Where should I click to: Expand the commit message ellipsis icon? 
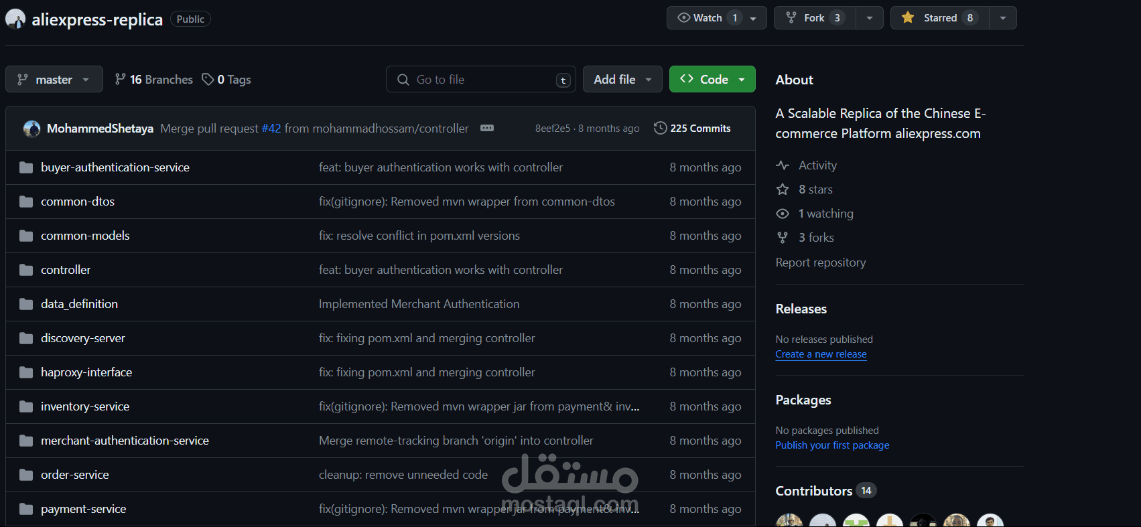point(487,128)
